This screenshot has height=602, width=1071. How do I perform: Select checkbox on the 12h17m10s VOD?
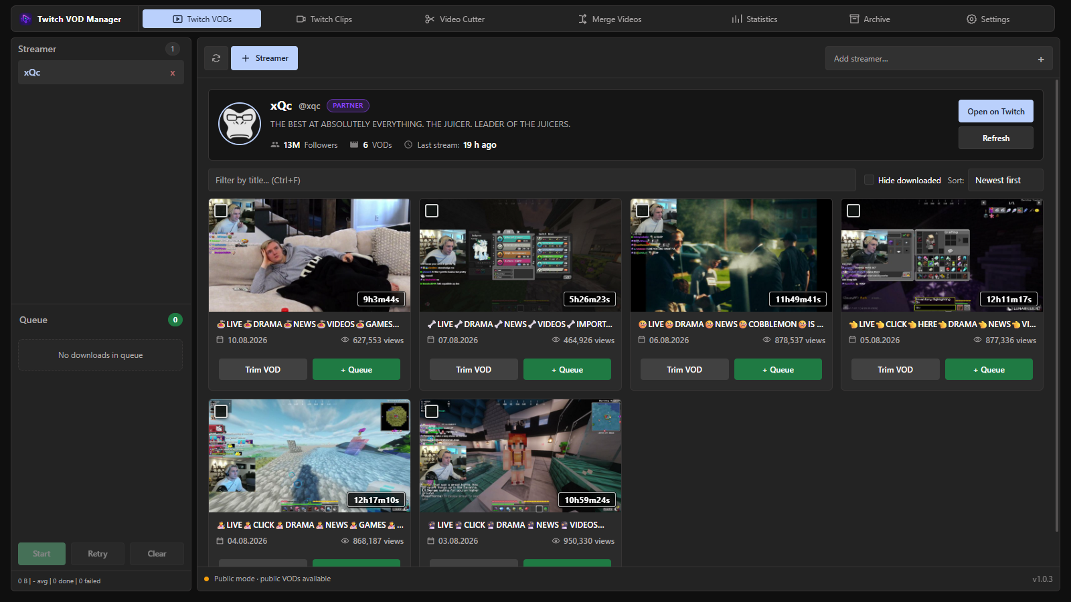pos(221,411)
